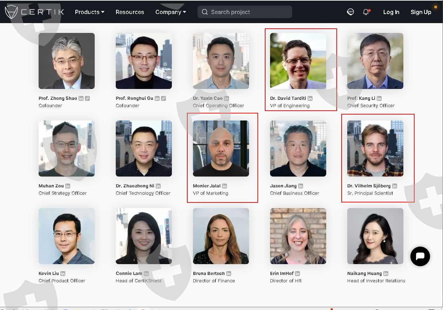Click Muhan Zou's portrait photo

67,149
